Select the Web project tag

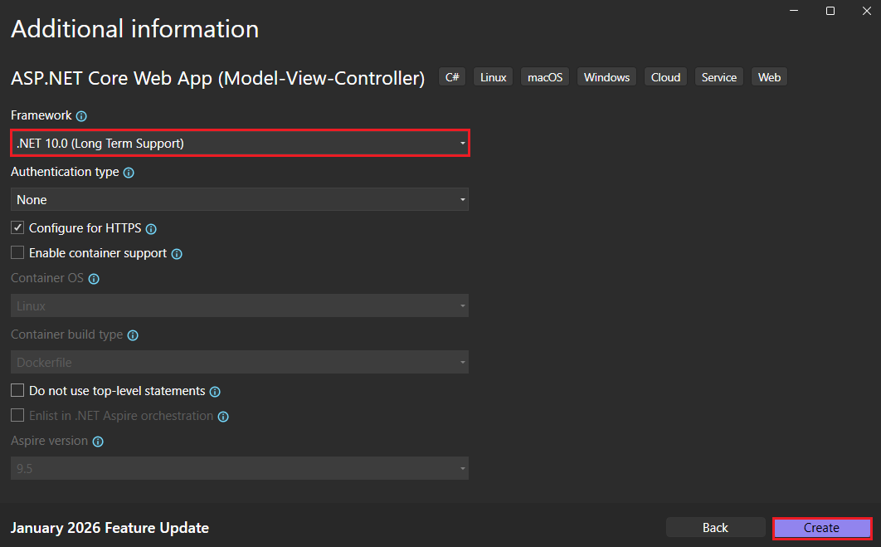click(x=768, y=76)
